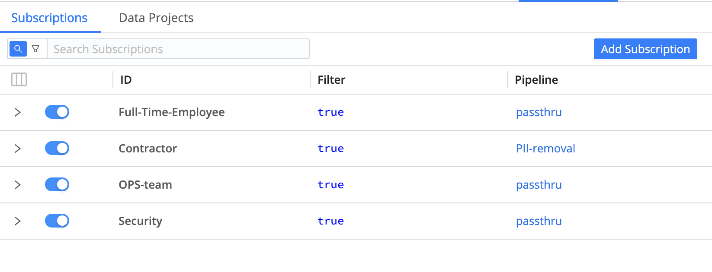
Task: Open Full-Time-Employee's passthru pipeline link
Action: point(539,112)
